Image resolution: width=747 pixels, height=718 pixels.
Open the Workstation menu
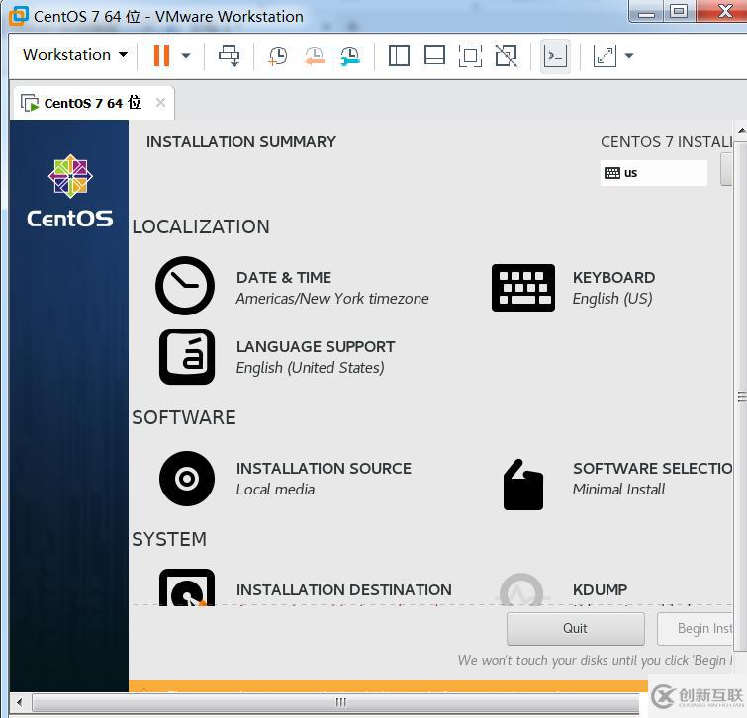[x=75, y=55]
